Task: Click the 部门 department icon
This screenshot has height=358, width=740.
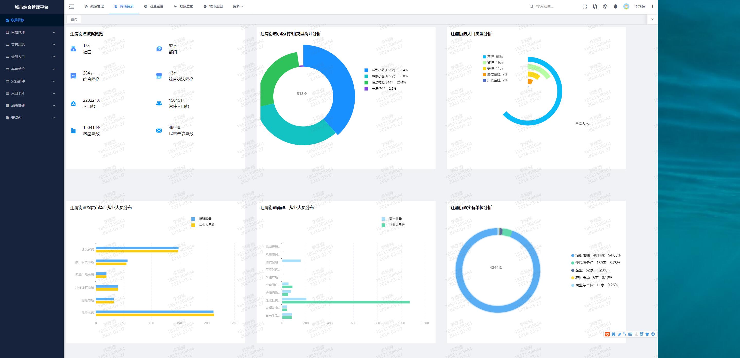Action: [159, 49]
